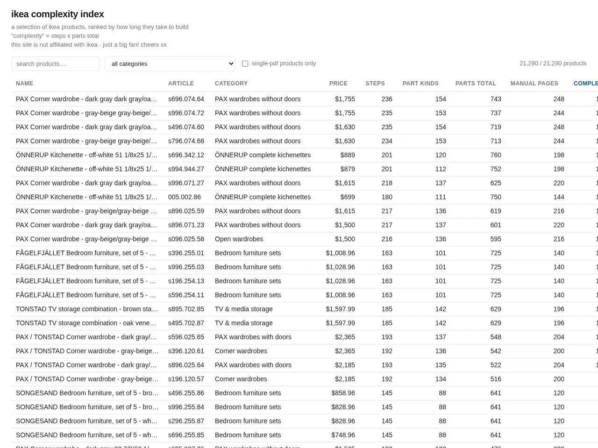Click article s895.702.85

click(x=186, y=309)
